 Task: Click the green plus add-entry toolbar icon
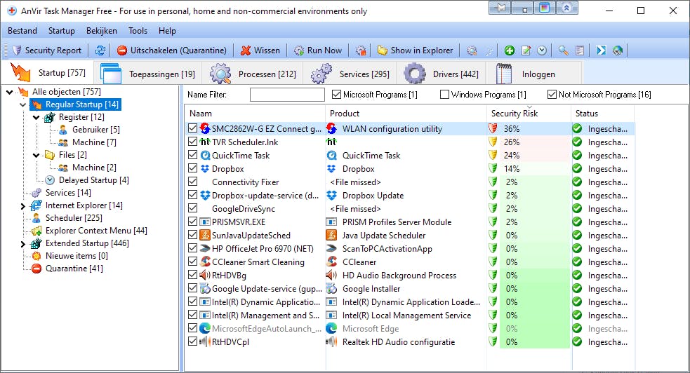(x=510, y=50)
